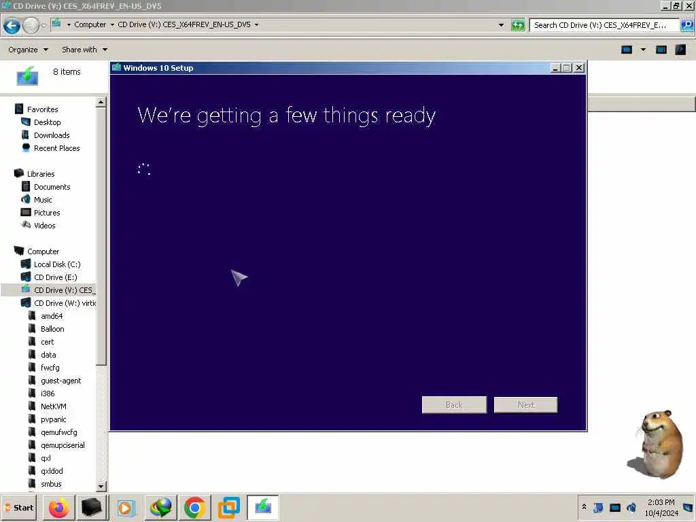Select Favorites in the navigation pane

42,109
